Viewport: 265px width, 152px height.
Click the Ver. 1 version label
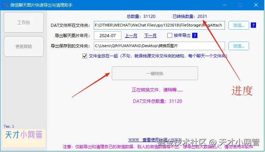pos(9,126)
